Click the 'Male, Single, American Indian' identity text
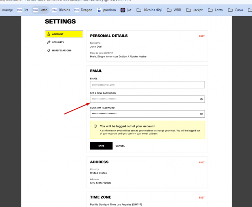 (x=118, y=57)
